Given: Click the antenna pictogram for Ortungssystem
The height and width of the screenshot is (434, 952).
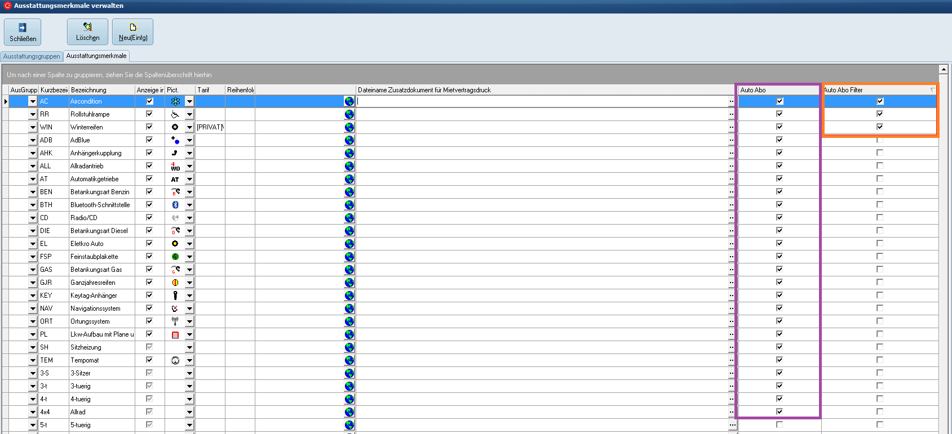Looking at the screenshot, I should [175, 321].
